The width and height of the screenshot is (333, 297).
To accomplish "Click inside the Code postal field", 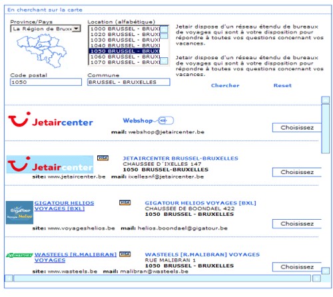I will pyautogui.click(x=46, y=82).
